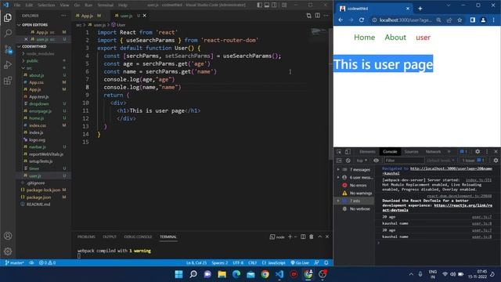501x282 pixels.
Task: Open navbar.js in the file explorer
Action: tap(38, 146)
